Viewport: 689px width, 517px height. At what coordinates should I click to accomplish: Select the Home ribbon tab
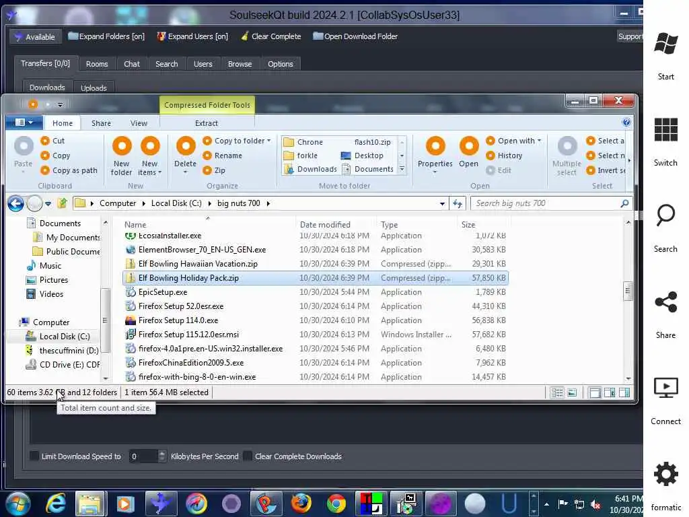(x=63, y=123)
